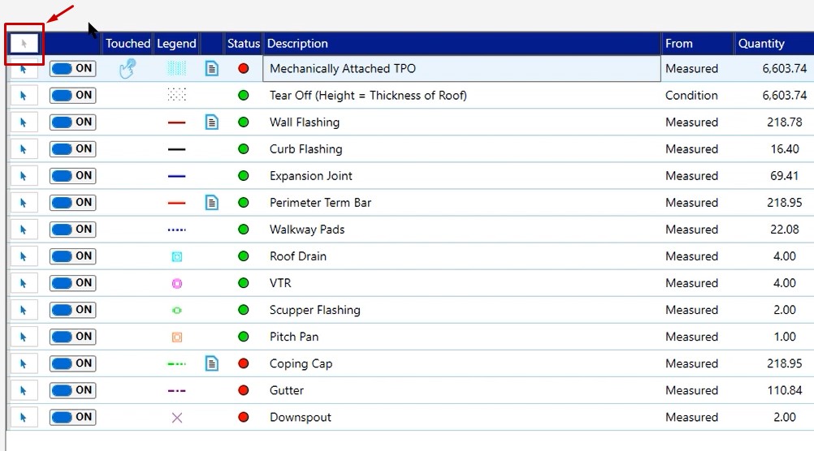Click the Condition value for Tear Off
Screen dimensions: 814x451
pyautogui.click(x=691, y=96)
